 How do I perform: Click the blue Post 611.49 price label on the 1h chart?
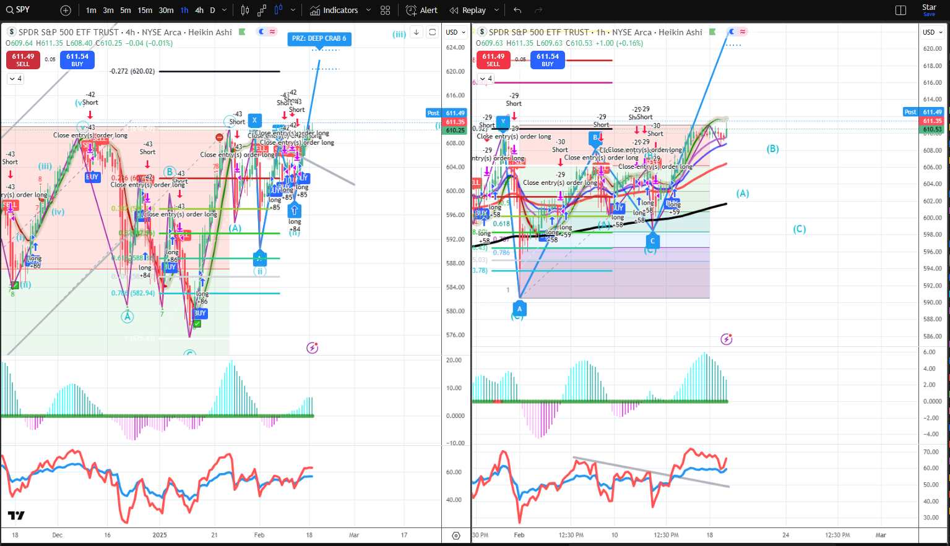point(923,112)
